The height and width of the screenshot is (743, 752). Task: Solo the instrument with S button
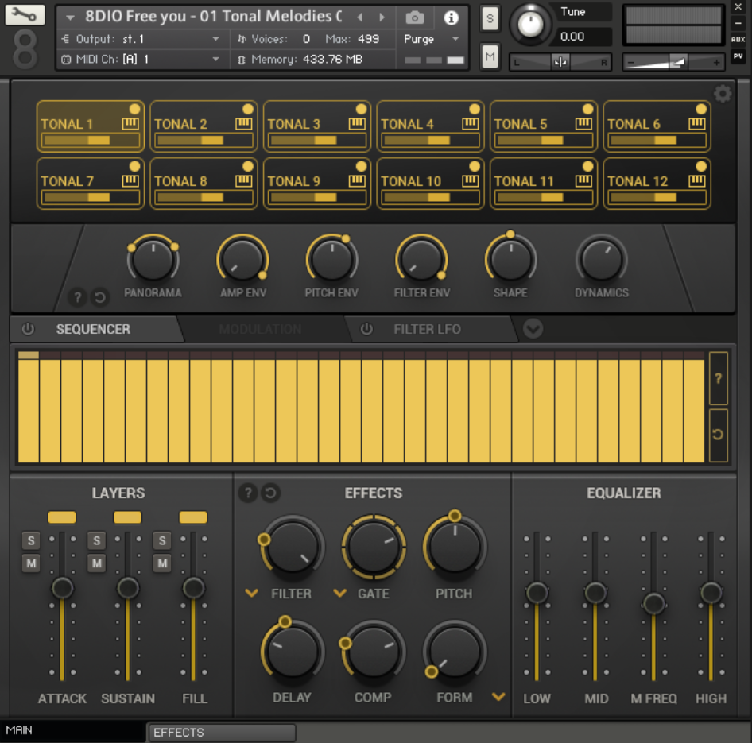(x=490, y=18)
